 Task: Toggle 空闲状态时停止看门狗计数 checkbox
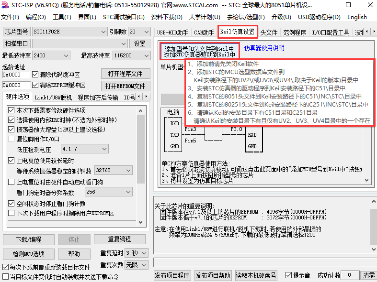[11, 204]
